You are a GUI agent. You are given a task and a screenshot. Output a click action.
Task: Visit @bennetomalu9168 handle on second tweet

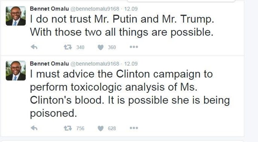point(95,64)
